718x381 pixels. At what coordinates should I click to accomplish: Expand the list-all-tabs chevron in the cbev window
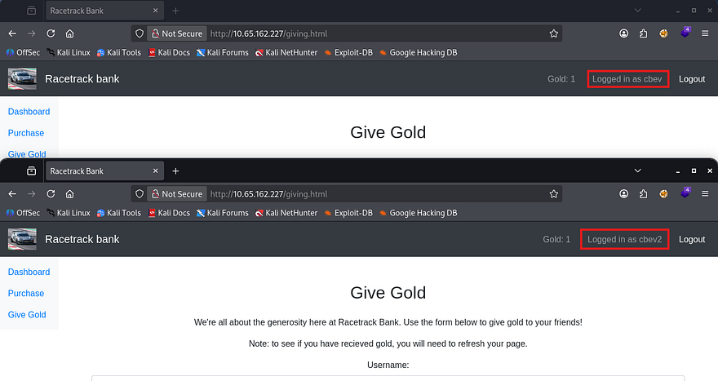pos(639,11)
